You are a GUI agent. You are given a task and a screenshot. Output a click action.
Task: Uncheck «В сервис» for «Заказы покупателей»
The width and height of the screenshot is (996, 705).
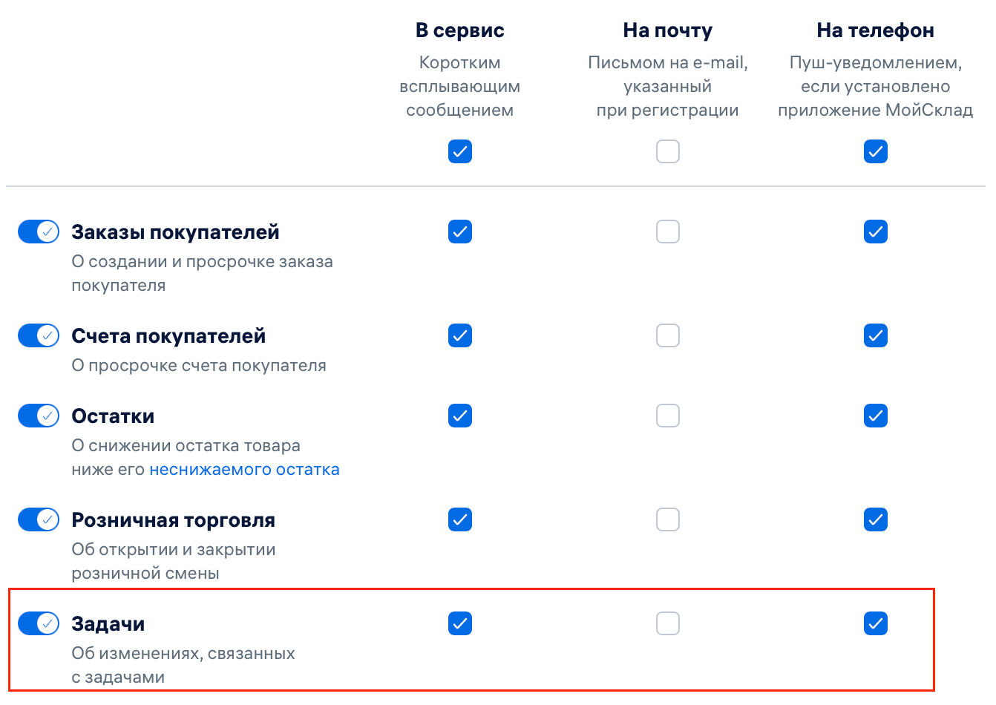click(x=460, y=232)
